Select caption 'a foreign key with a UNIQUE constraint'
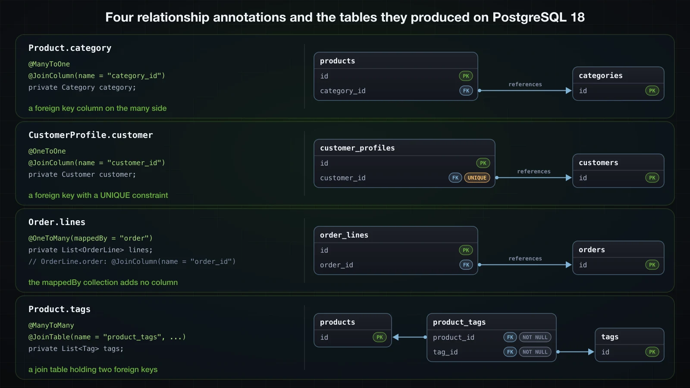 (x=98, y=195)
